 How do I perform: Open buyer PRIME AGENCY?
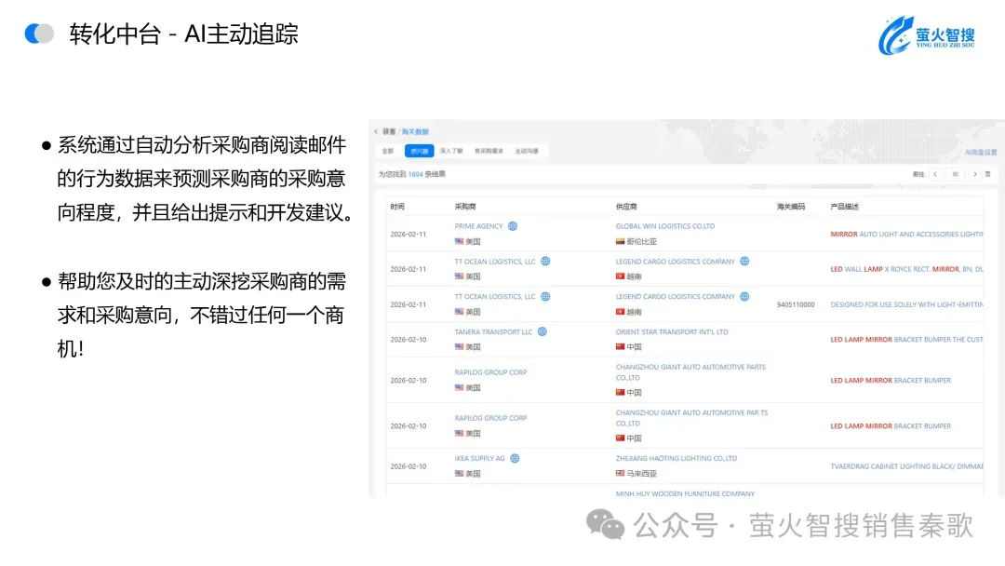pos(479,226)
